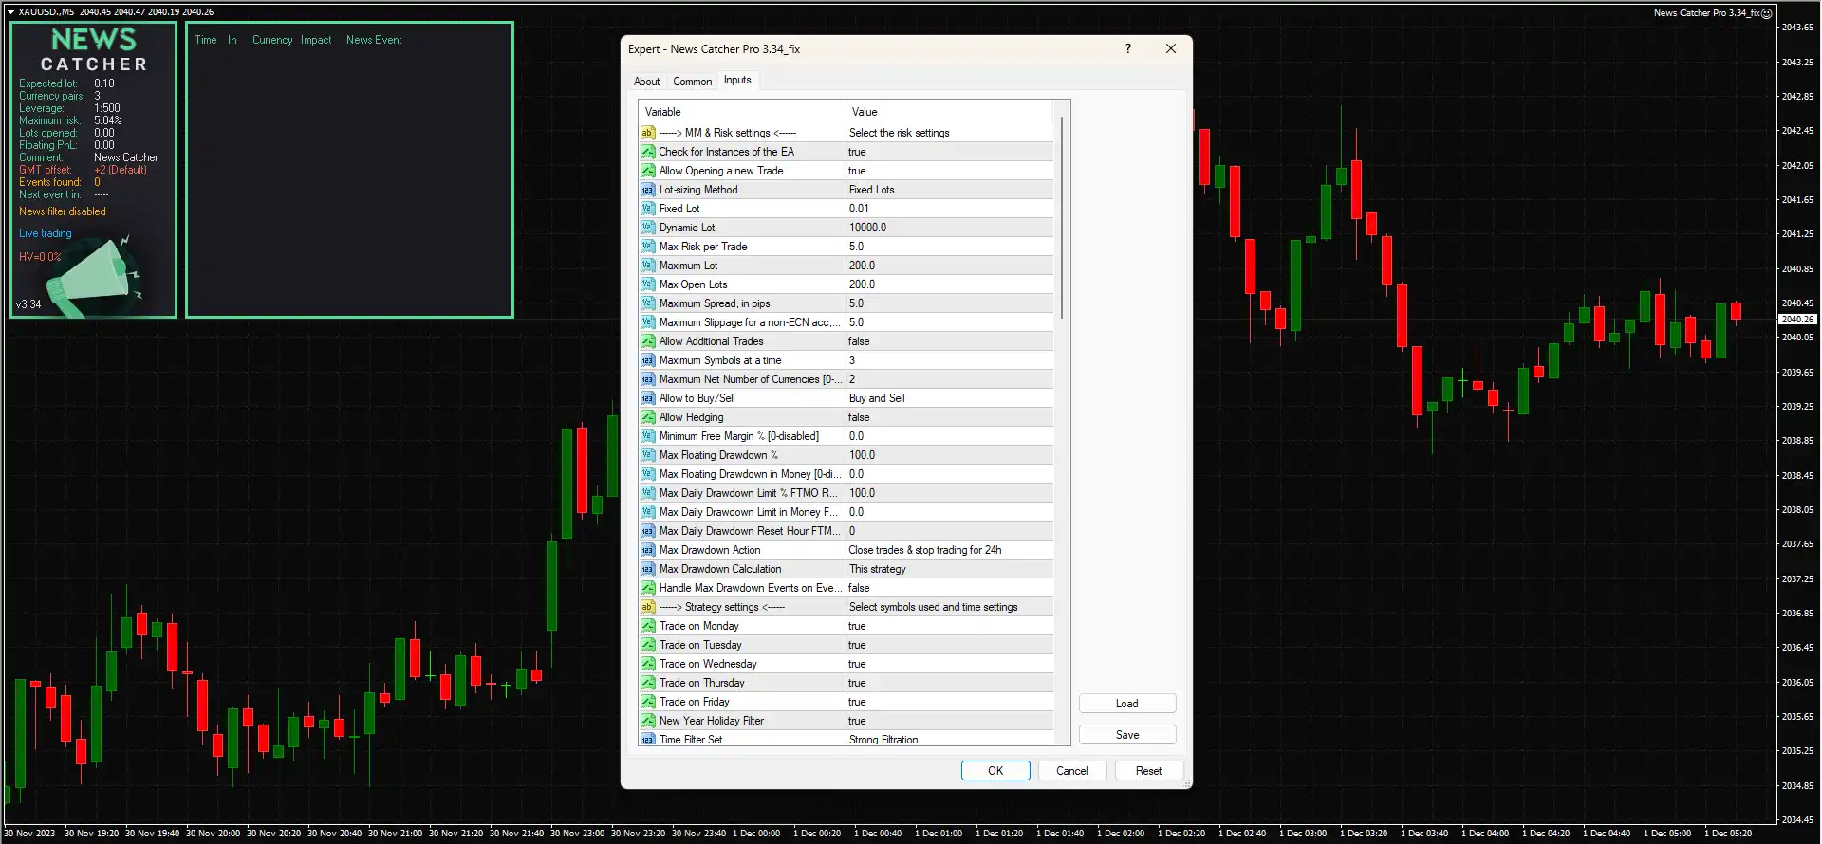Toggle the Trade on Thursday value

pos(949,683)
